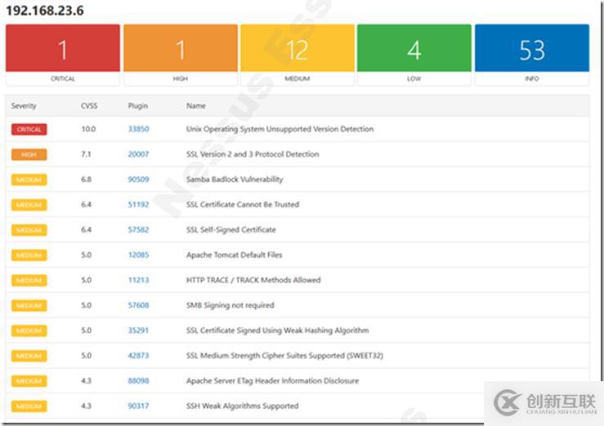Click the CRITICAL severity badge in table

[x=29, y=129]
